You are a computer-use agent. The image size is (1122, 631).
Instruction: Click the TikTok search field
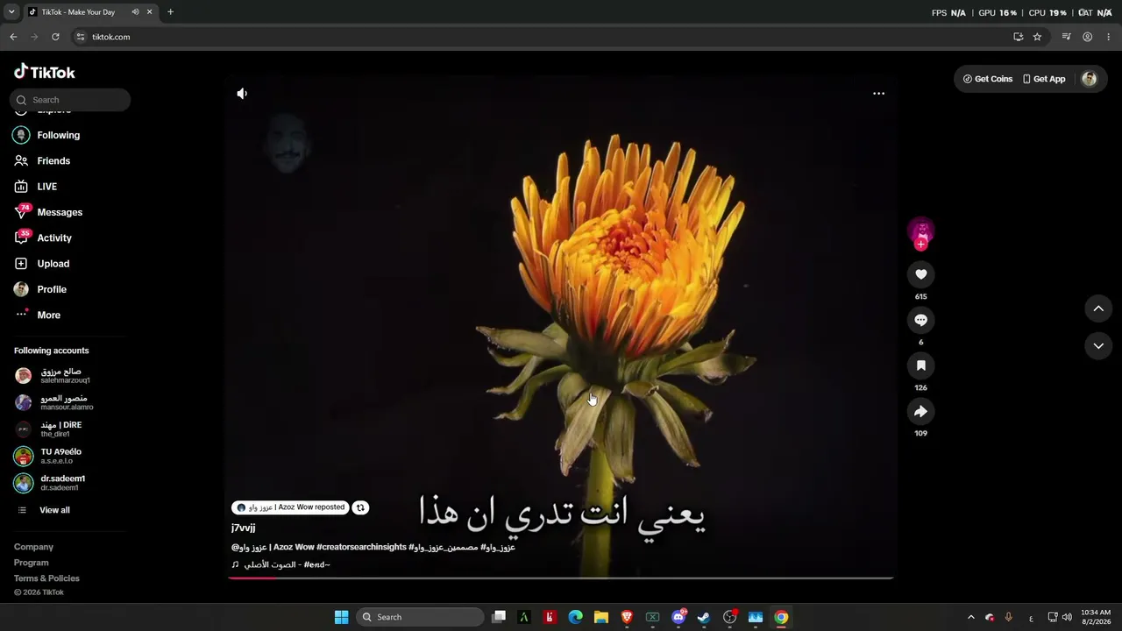coord(70,100)
